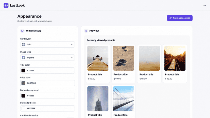The height and width of the screenshot is (118, 210).
Task: Open the Button text color white swatch
Action: point(23,108)
